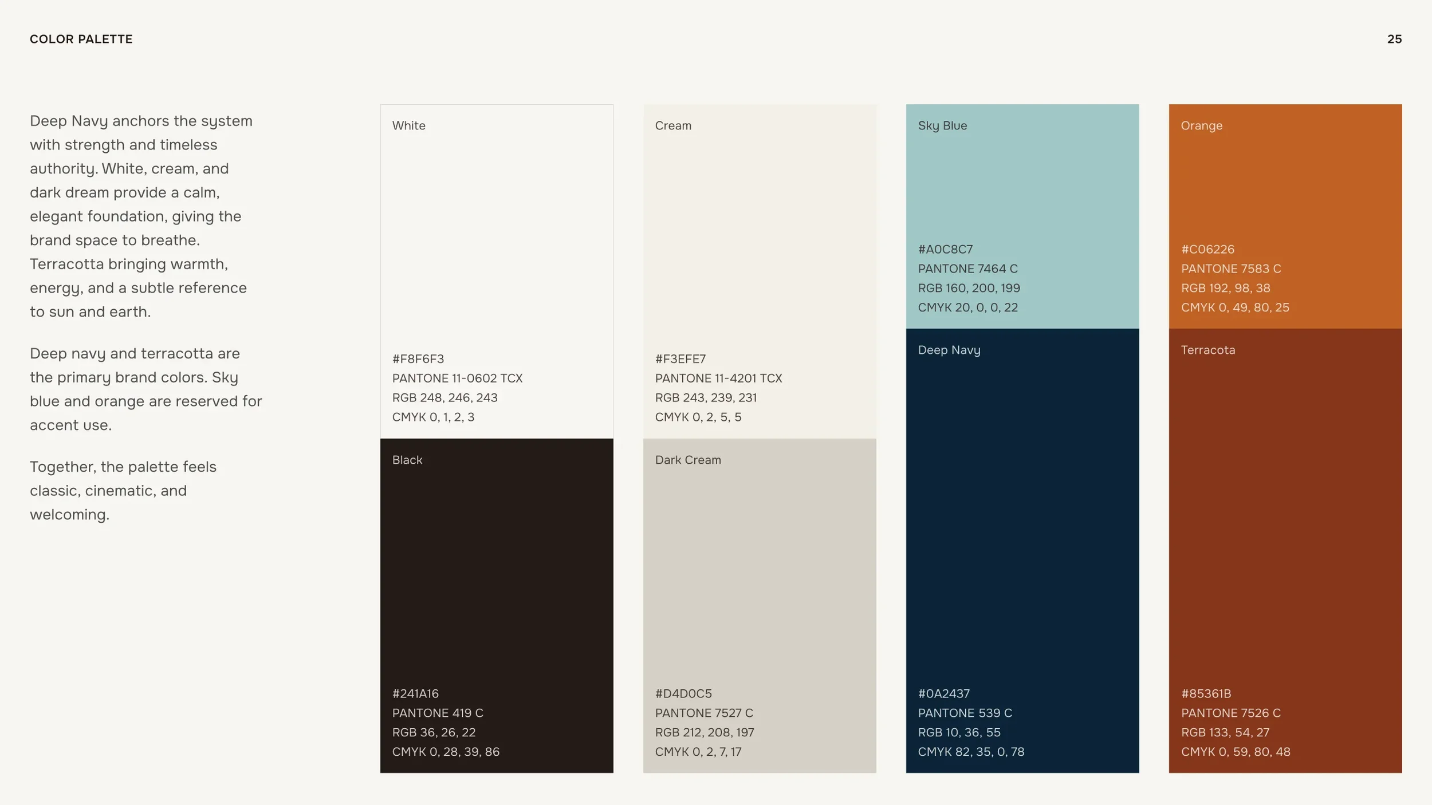The image size is (1432, 805).
Task: Click CMYK 0, 28, 39, 86 value
Action: coord(446,752)
